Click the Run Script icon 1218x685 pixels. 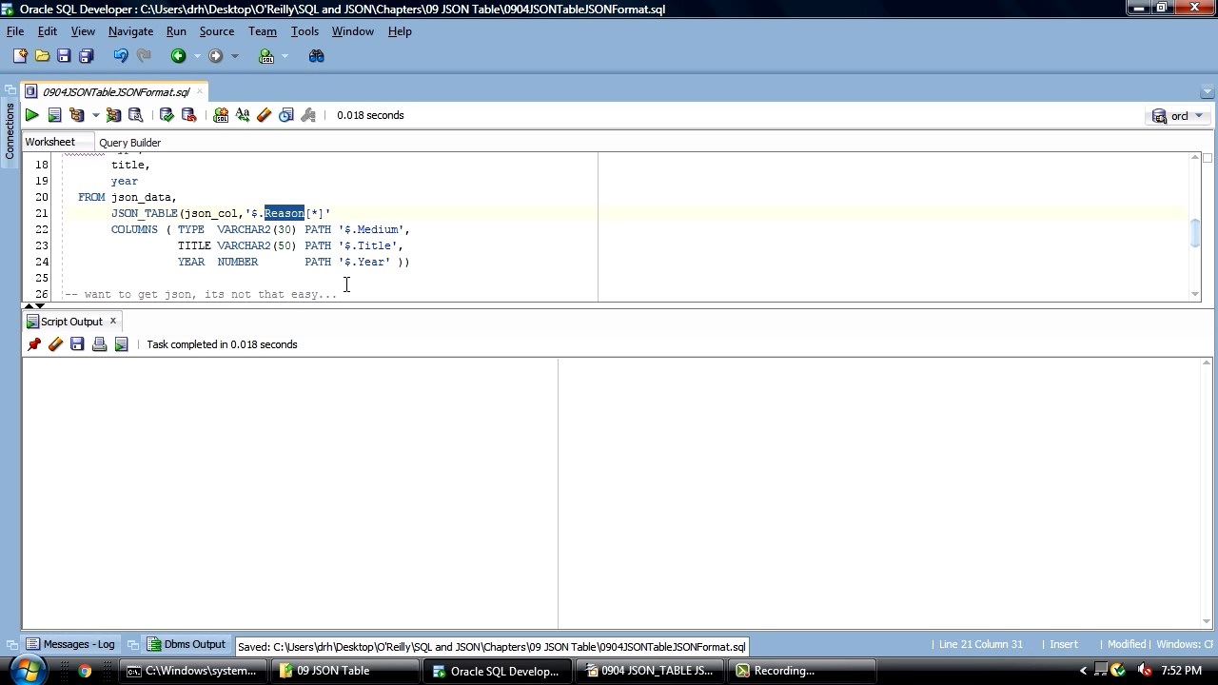point(54,115)
